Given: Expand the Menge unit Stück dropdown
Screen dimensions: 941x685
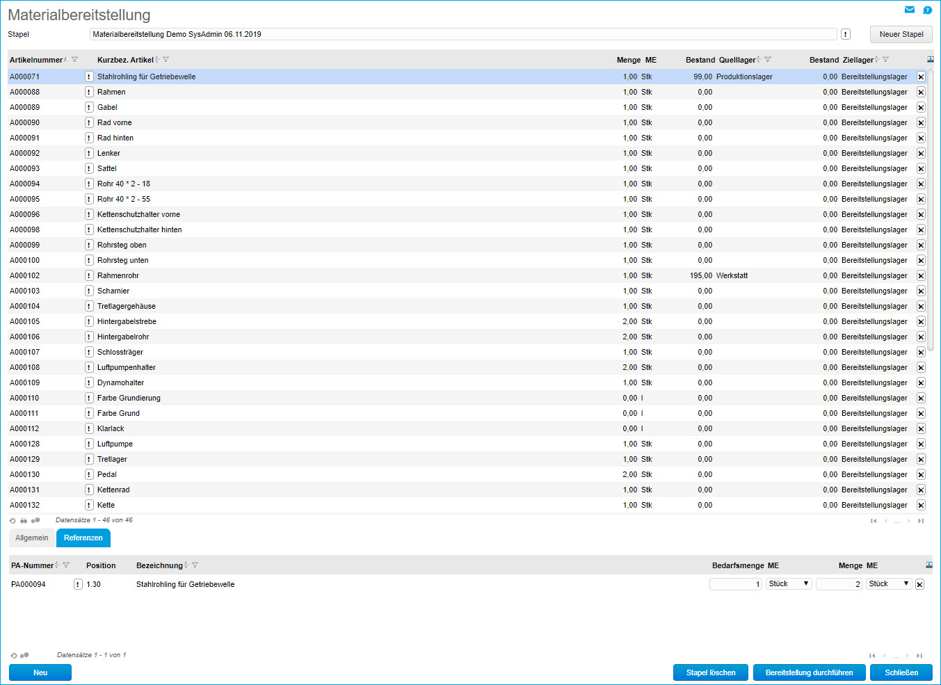Looking at the screenshot, I should coord(889,584).
